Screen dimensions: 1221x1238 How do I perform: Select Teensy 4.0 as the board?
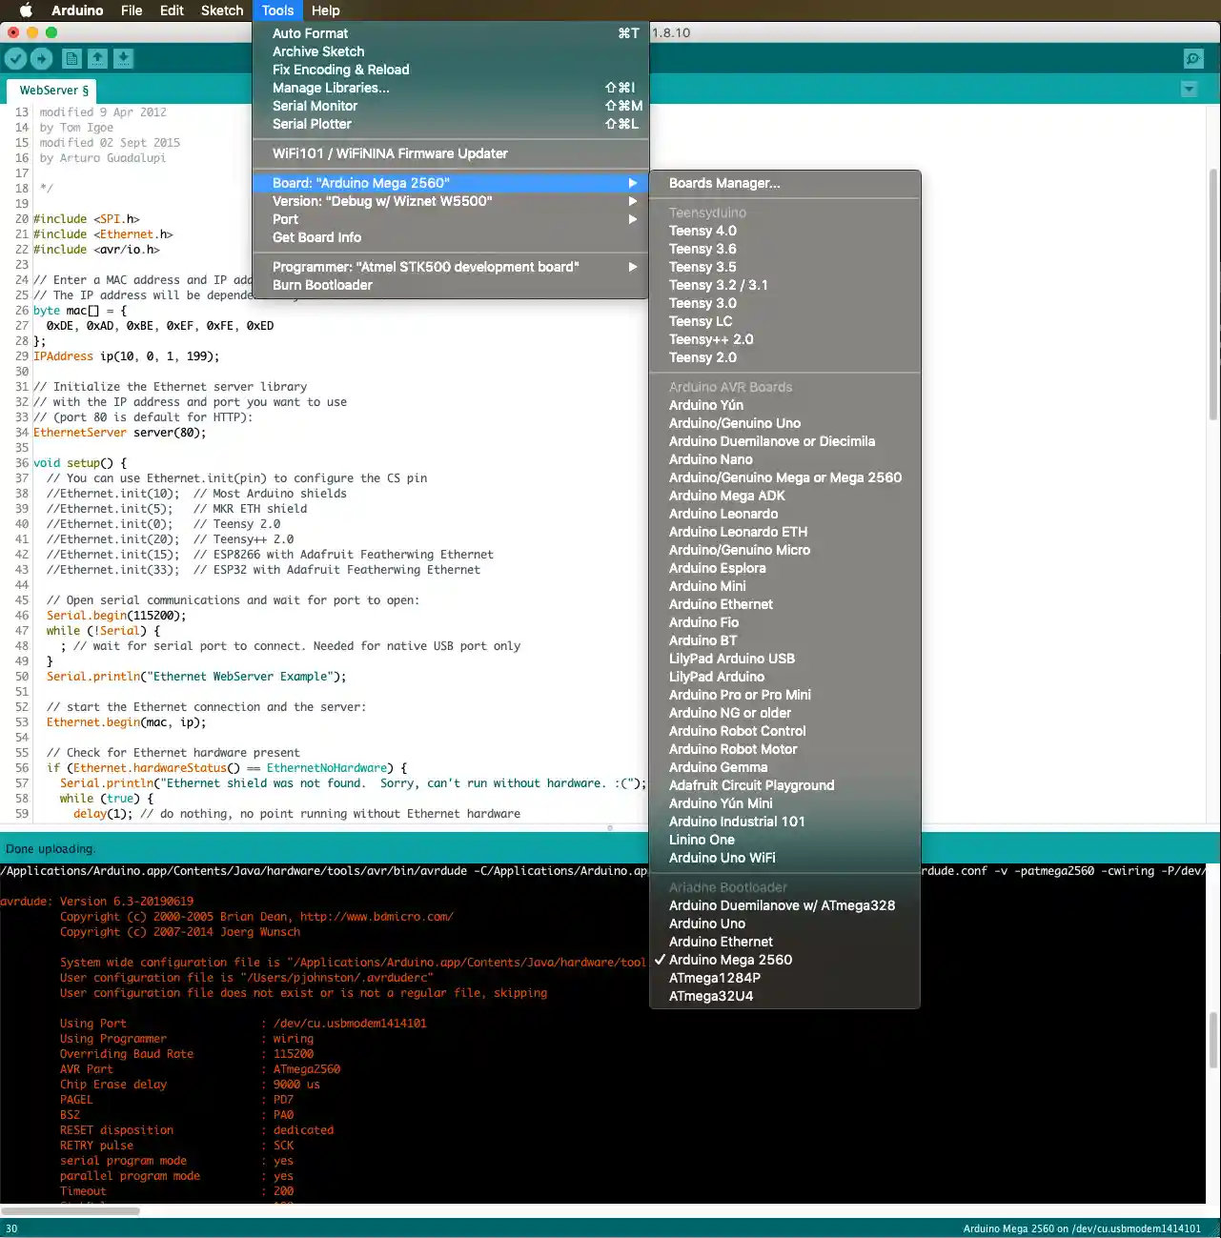(702, 230)
